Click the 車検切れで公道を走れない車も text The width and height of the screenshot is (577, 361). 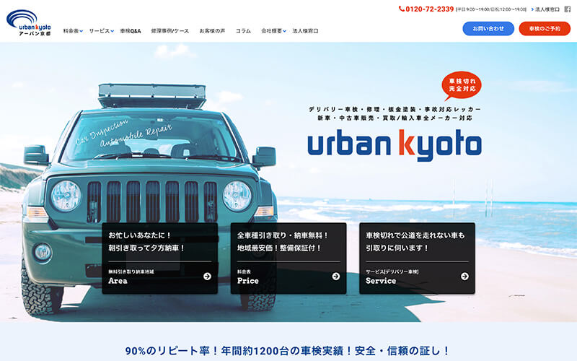click(415, 235)
